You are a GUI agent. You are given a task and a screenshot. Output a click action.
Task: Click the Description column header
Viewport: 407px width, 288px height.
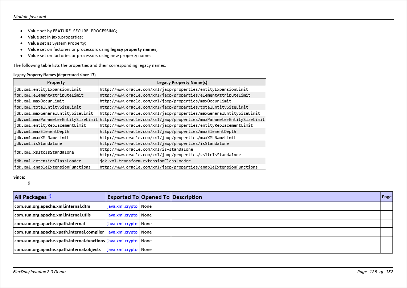point(187,197)
